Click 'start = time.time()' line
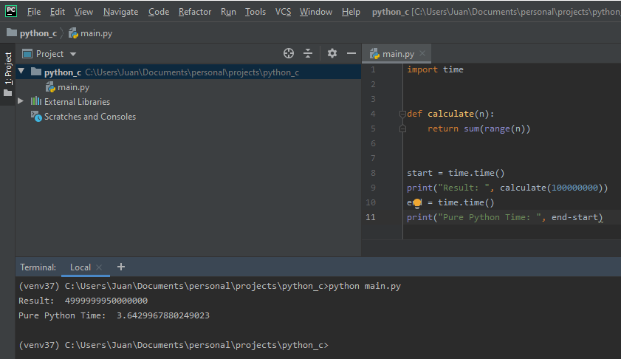This screenshot has height=359, width=621. [456, 173]
